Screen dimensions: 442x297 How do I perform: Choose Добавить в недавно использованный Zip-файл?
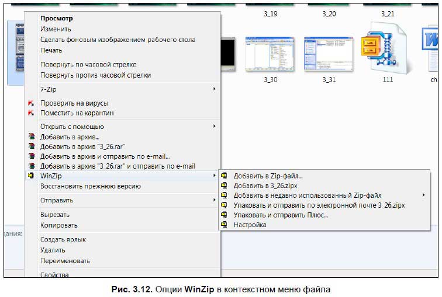[308, 195]
